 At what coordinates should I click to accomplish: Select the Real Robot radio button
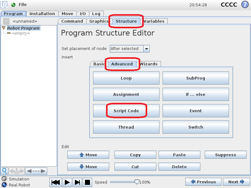click(x=4, y=185)
